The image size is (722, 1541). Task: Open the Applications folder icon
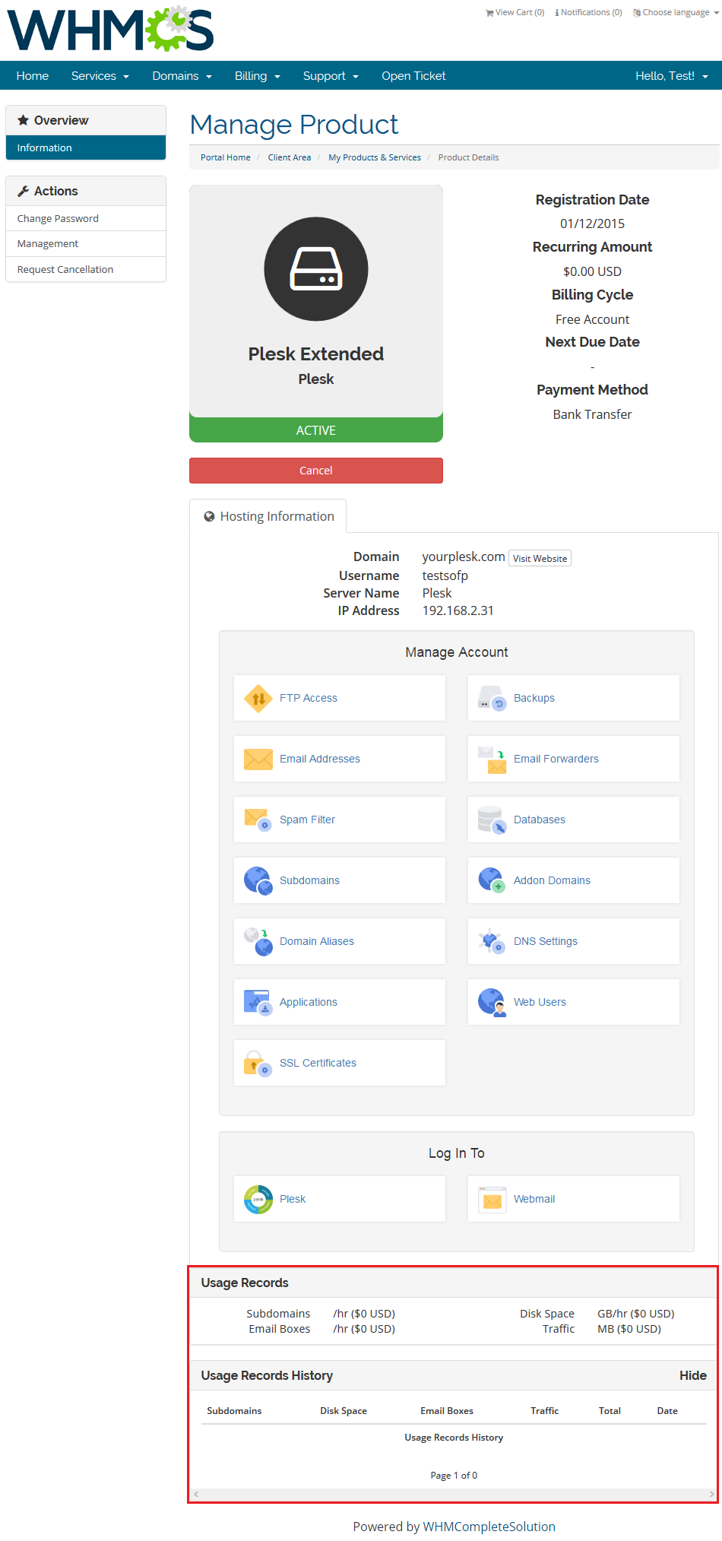coord(258,1002)
